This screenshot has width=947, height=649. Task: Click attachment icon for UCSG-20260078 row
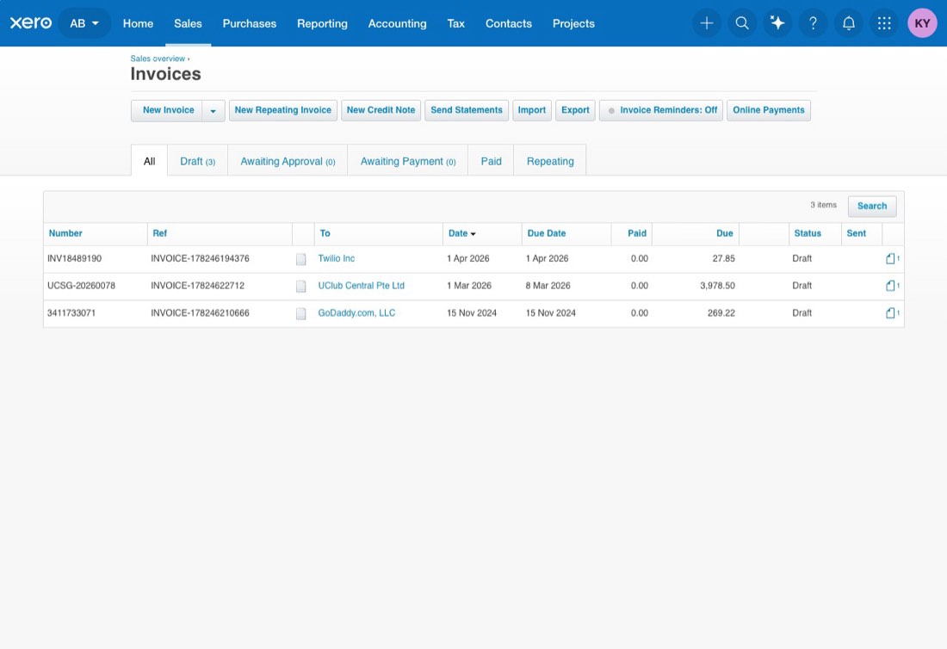pos(892,286)
